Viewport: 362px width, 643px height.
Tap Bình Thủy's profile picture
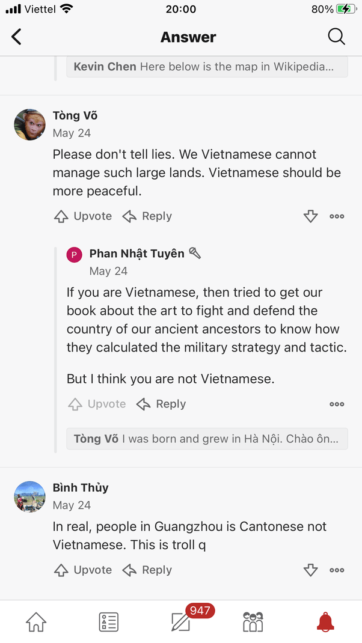pos(29,496)
